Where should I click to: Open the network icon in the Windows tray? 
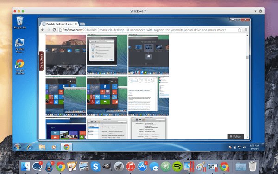(x=240, y=147)
